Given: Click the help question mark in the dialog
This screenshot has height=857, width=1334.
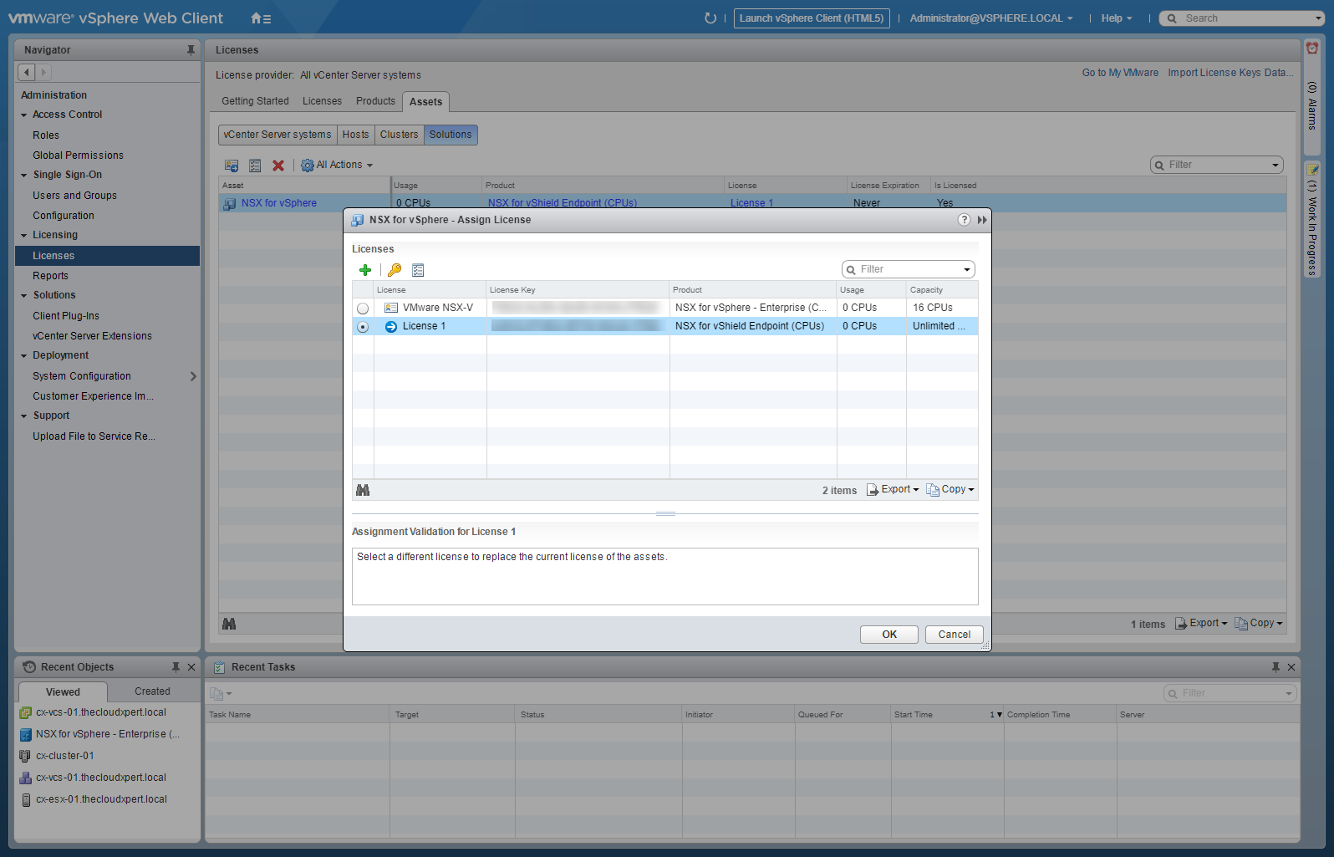Looking at the screenshot, I should point(964,220).
